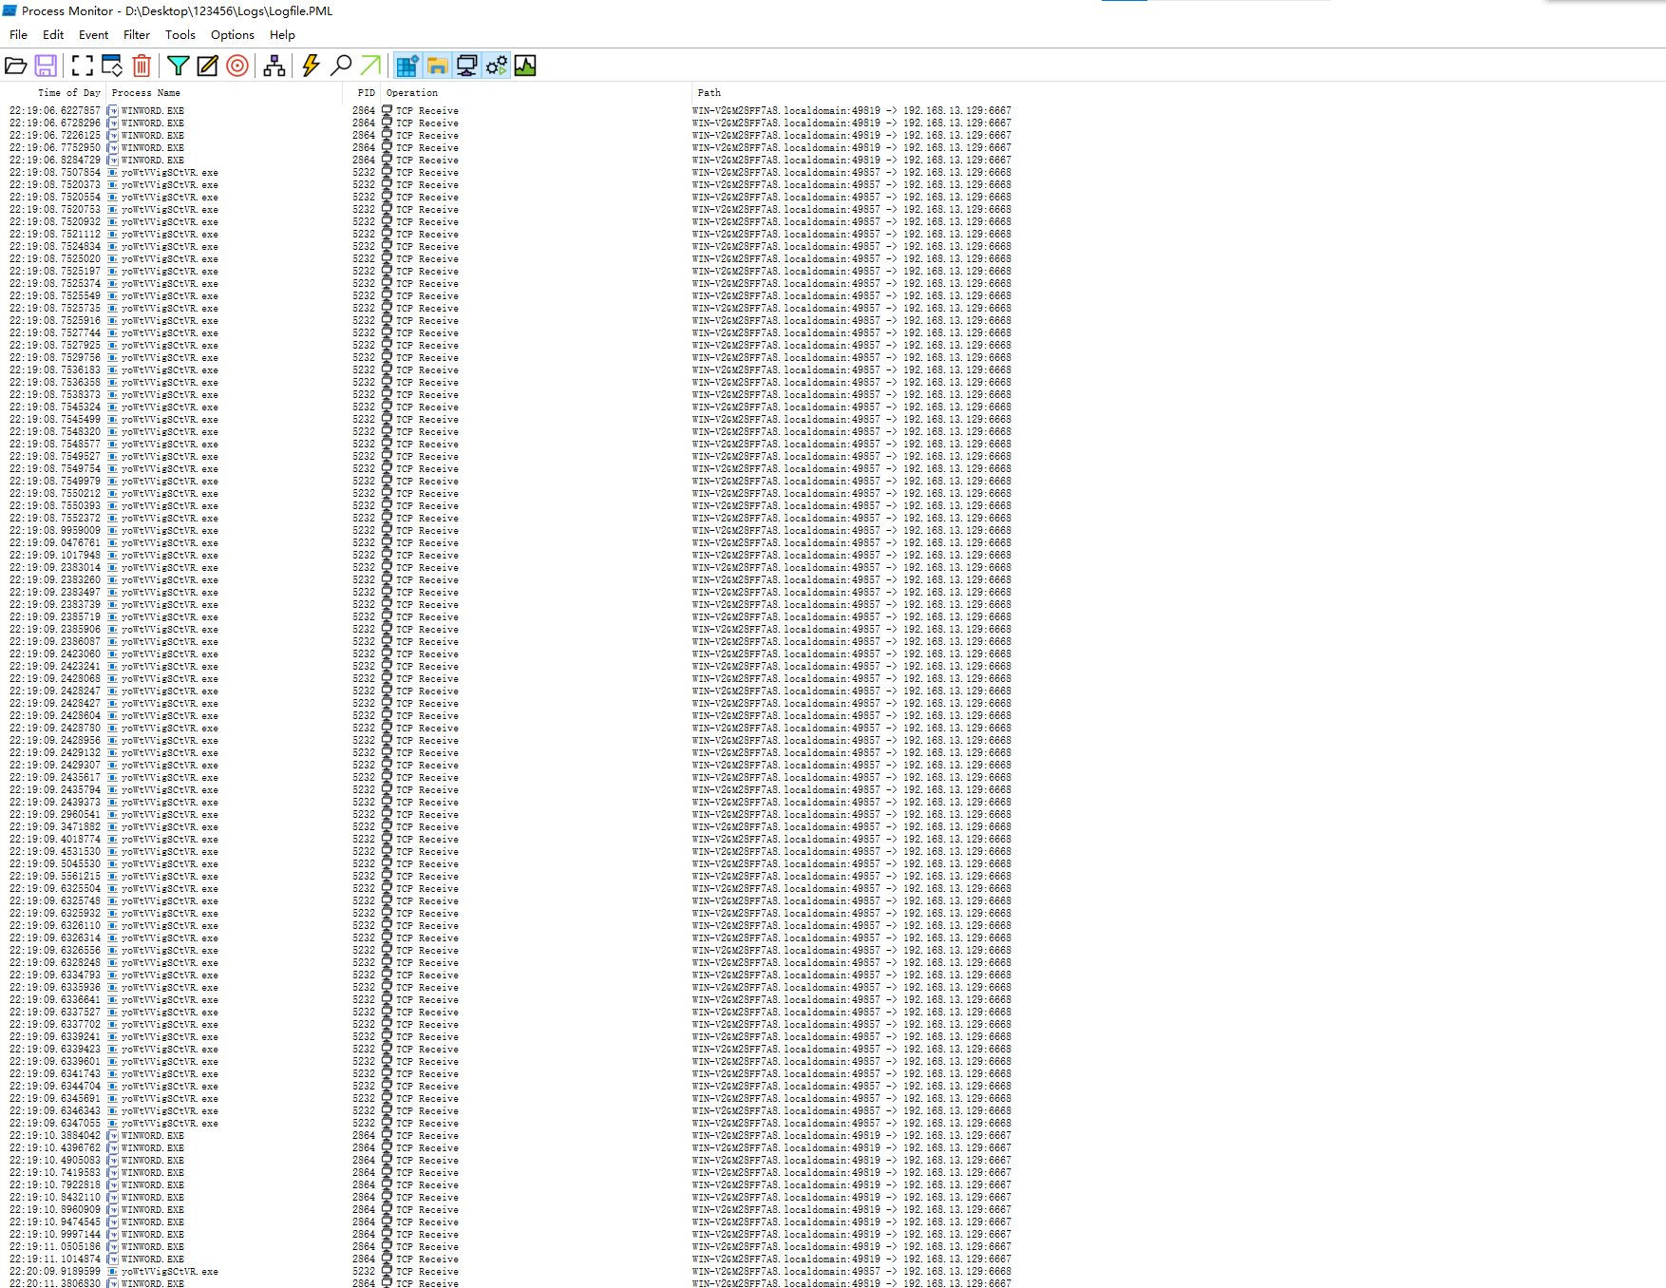Click the Open log file icon

[x=16, y=66]
